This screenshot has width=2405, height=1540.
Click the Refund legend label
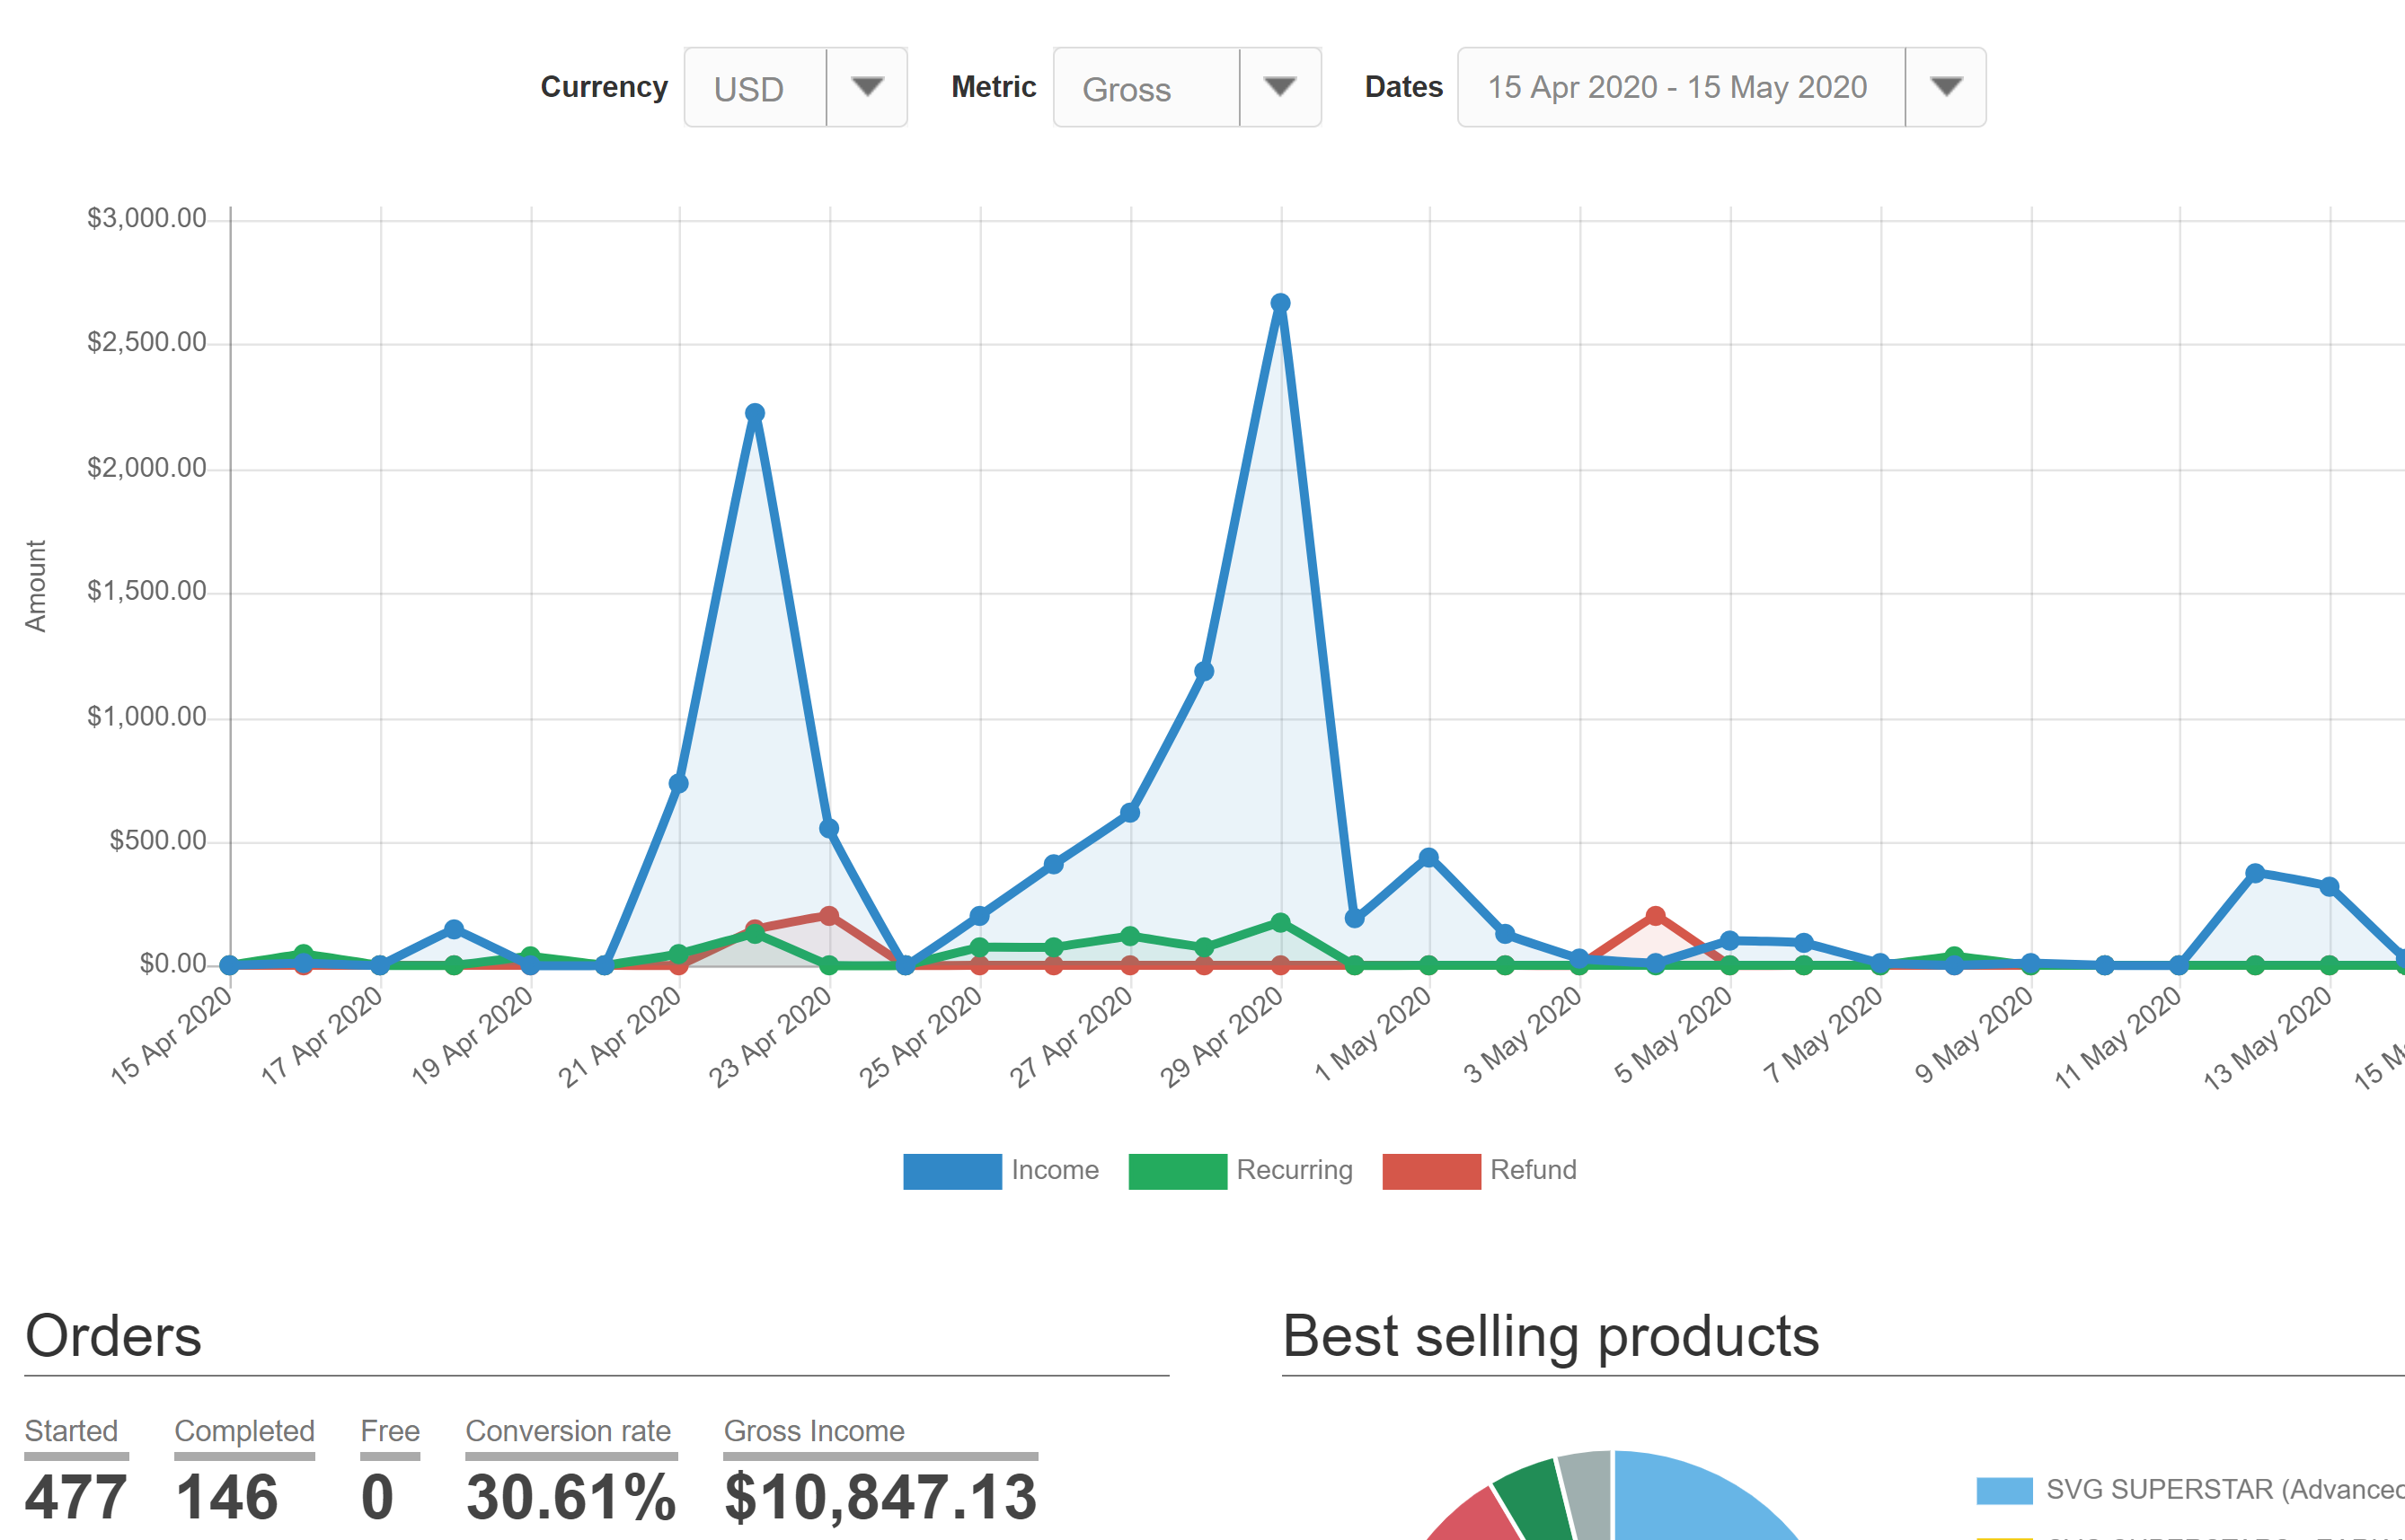click(x=1533, y=1170)
